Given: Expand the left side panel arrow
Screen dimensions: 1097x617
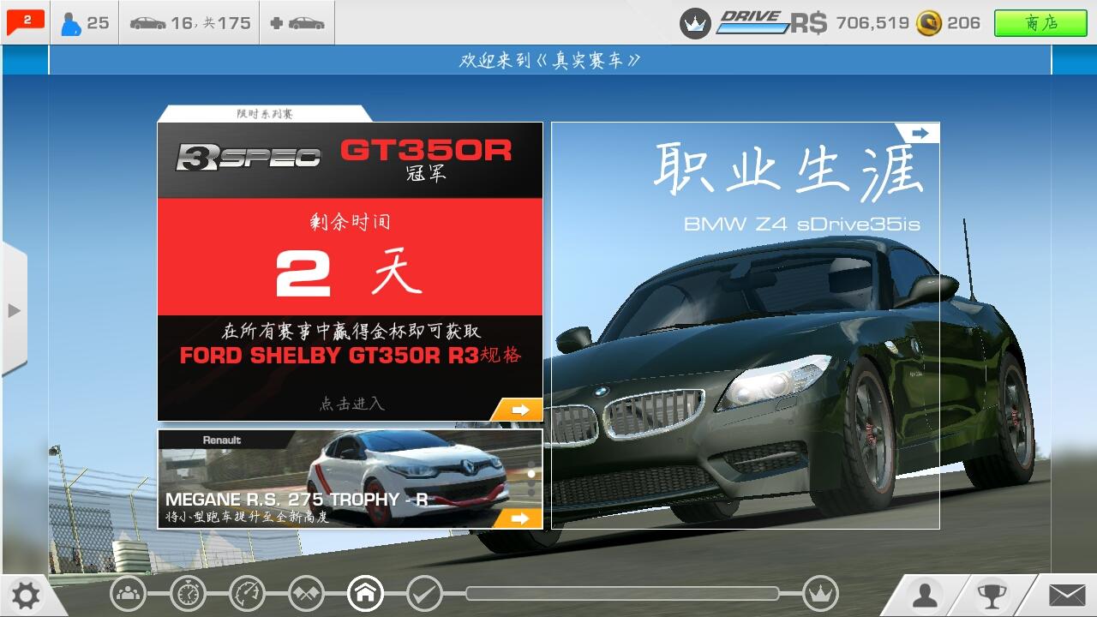Looking at the screenshot, I should pos(14,309).
